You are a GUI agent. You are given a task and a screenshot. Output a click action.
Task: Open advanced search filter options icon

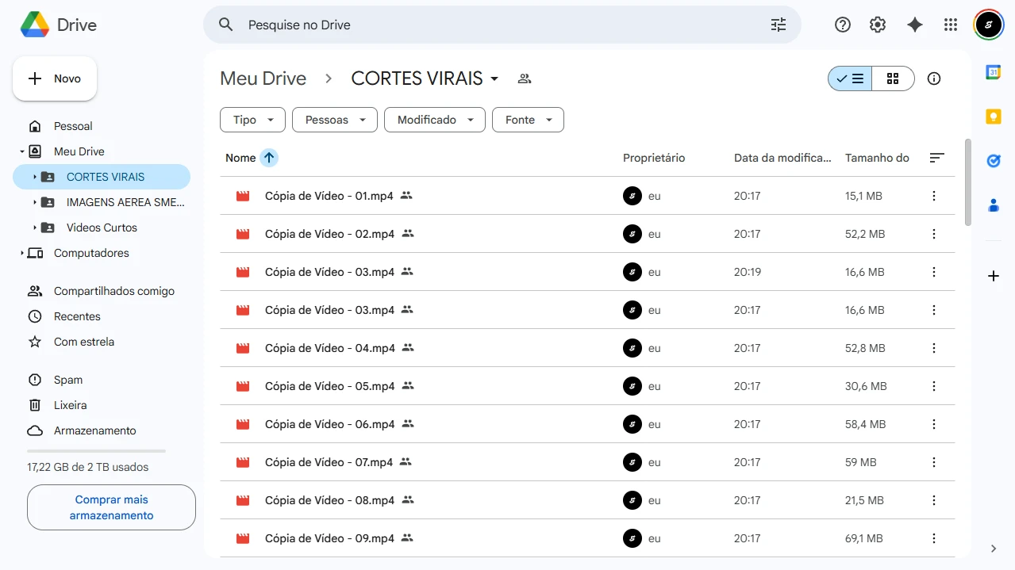(779, 25)
